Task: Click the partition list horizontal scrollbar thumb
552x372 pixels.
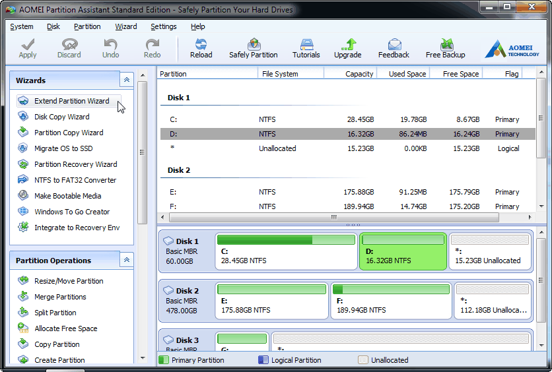Action: 333,217
